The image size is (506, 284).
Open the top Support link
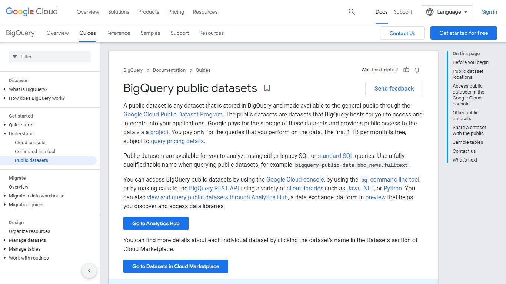click(403, 12)
